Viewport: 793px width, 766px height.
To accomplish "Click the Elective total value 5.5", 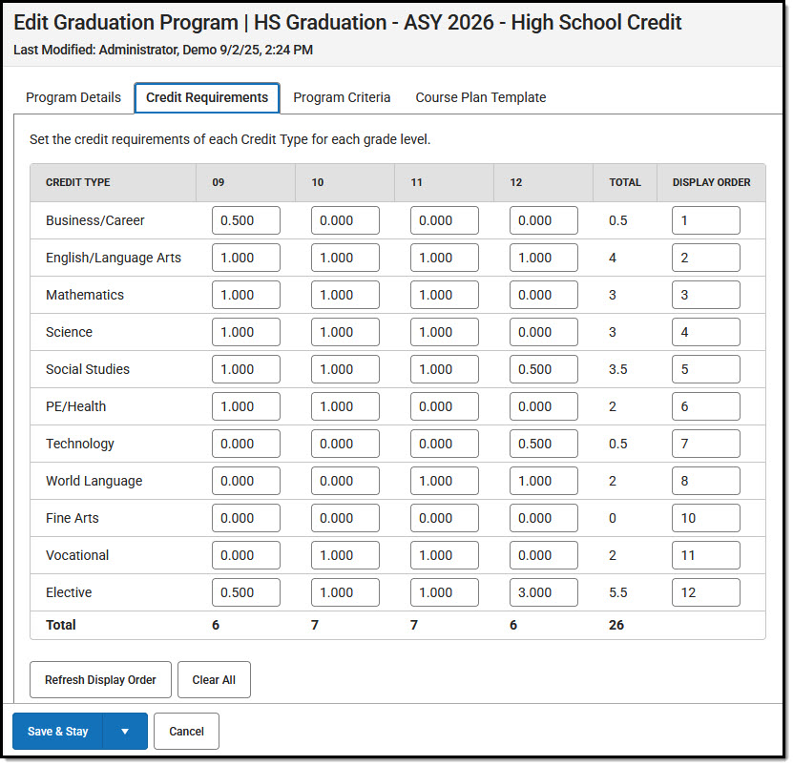I will (617, 592).
